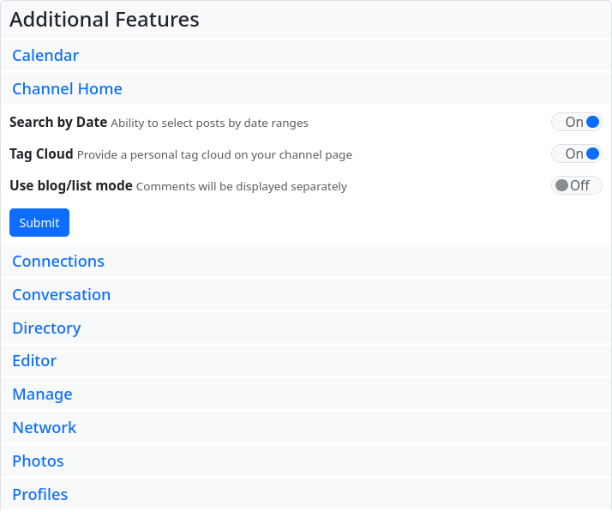
Task: Expand the Calendar features section
Action: (45, 56)
